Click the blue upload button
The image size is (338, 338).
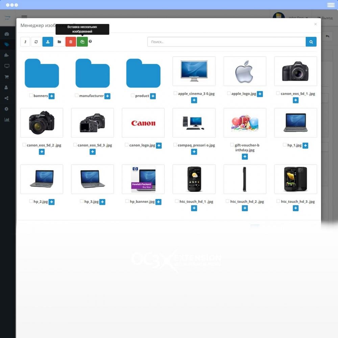[x=48, y=42]
